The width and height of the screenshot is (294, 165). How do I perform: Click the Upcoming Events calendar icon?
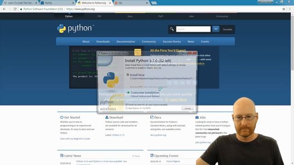coord(152,155)
